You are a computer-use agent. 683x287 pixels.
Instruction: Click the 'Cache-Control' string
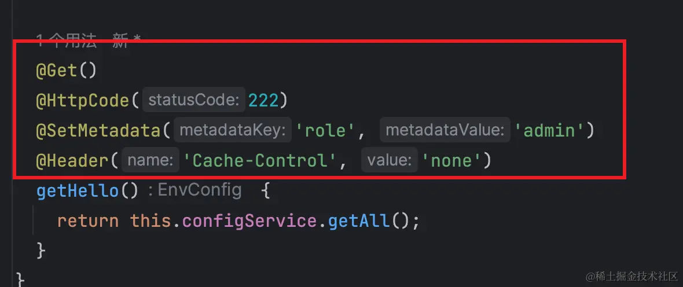point(260,161)
